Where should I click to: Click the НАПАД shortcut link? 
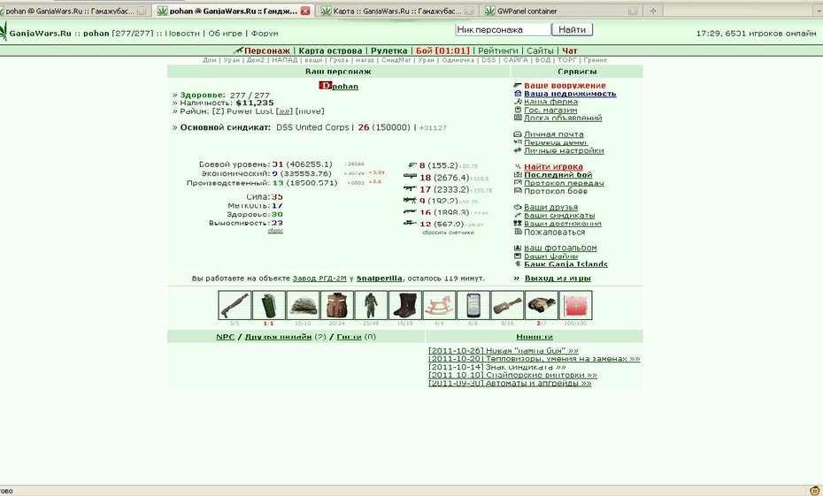pyautogui.click(x=284, y=60)
